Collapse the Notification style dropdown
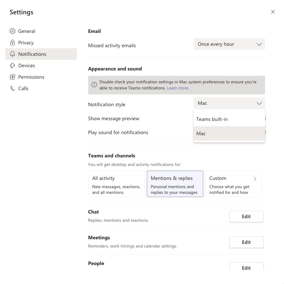 tap(229, 103)
